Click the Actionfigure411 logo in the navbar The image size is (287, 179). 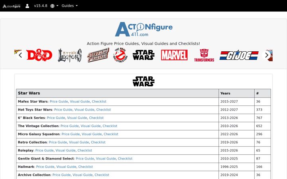click(12, 6)
